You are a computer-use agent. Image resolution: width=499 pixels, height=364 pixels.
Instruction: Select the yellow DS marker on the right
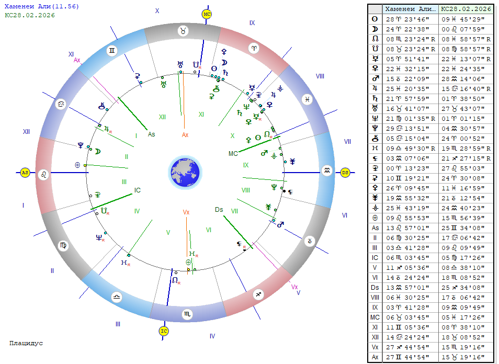coord(345,172)
